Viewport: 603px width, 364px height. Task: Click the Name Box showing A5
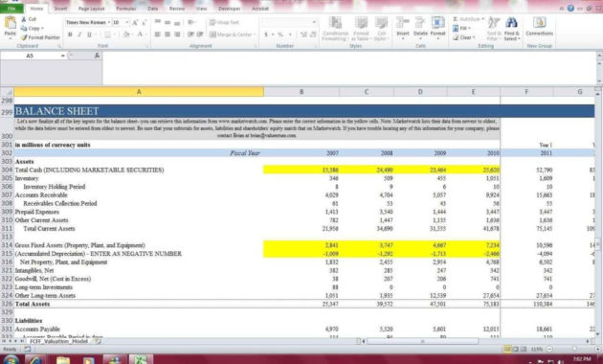click(30, 56)
